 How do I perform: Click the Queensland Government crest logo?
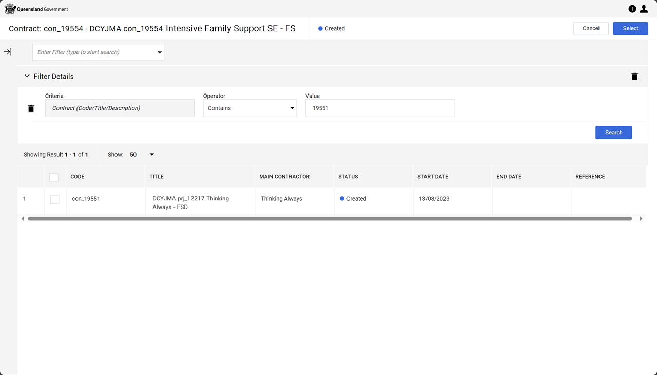pyautogui.click(x=10, y=9)
